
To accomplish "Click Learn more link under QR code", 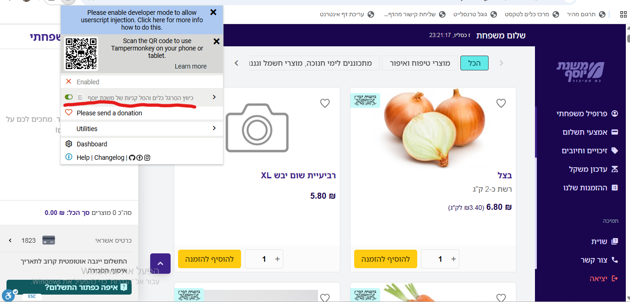I will click(191, 66).
